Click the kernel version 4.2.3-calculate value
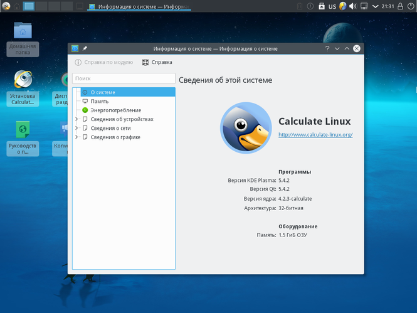Screen dimensions: 417x313 295,199
